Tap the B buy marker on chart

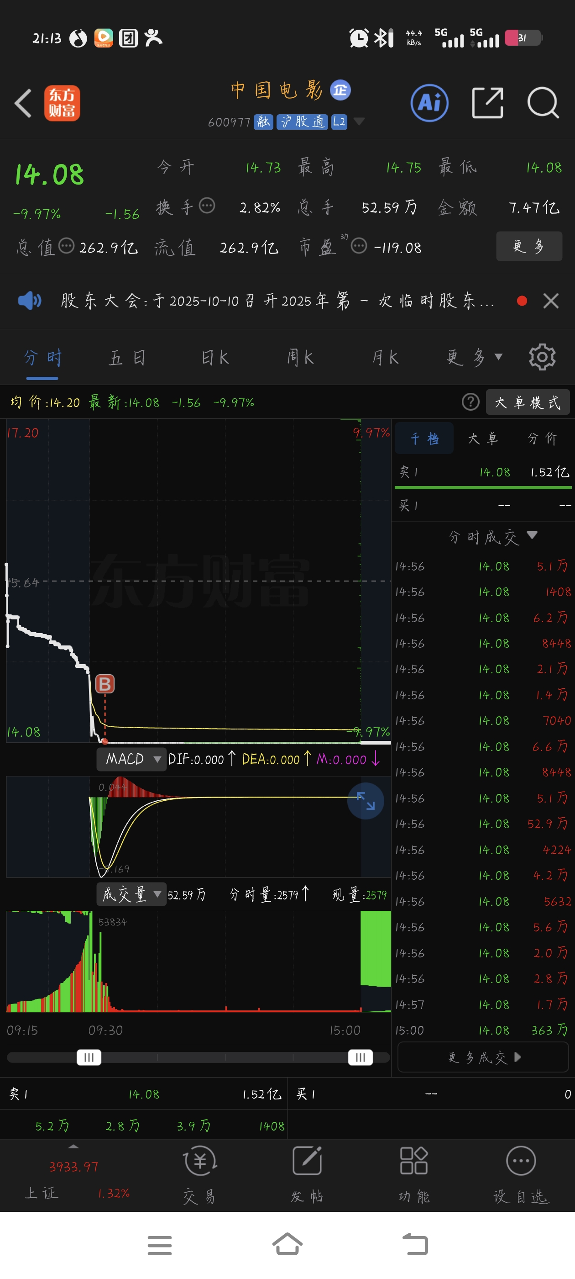(105, 684)
